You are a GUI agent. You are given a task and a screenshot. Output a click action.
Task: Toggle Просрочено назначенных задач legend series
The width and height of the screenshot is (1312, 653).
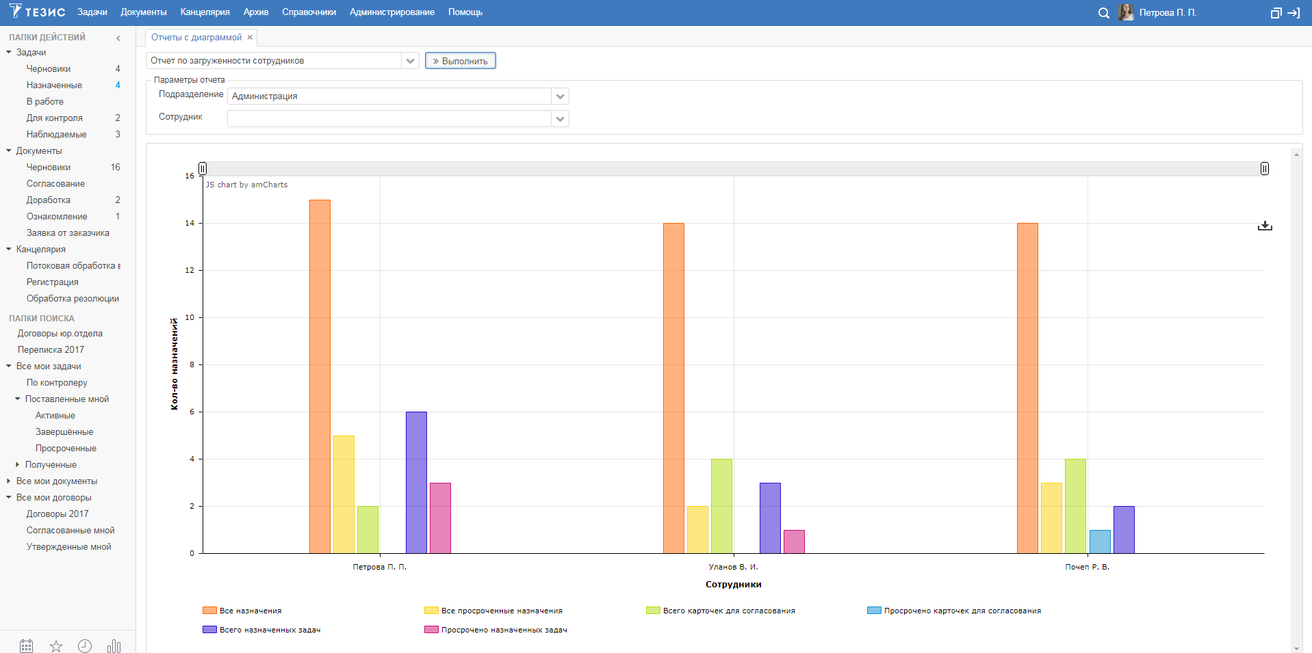pyautogui.click(x=496, y=630)
